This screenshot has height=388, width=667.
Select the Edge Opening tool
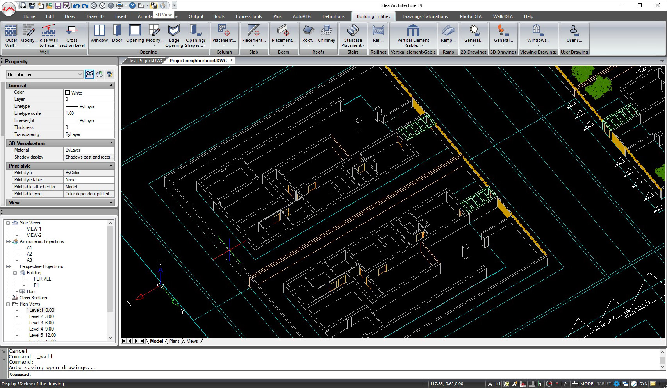click(x=174, y=36)
